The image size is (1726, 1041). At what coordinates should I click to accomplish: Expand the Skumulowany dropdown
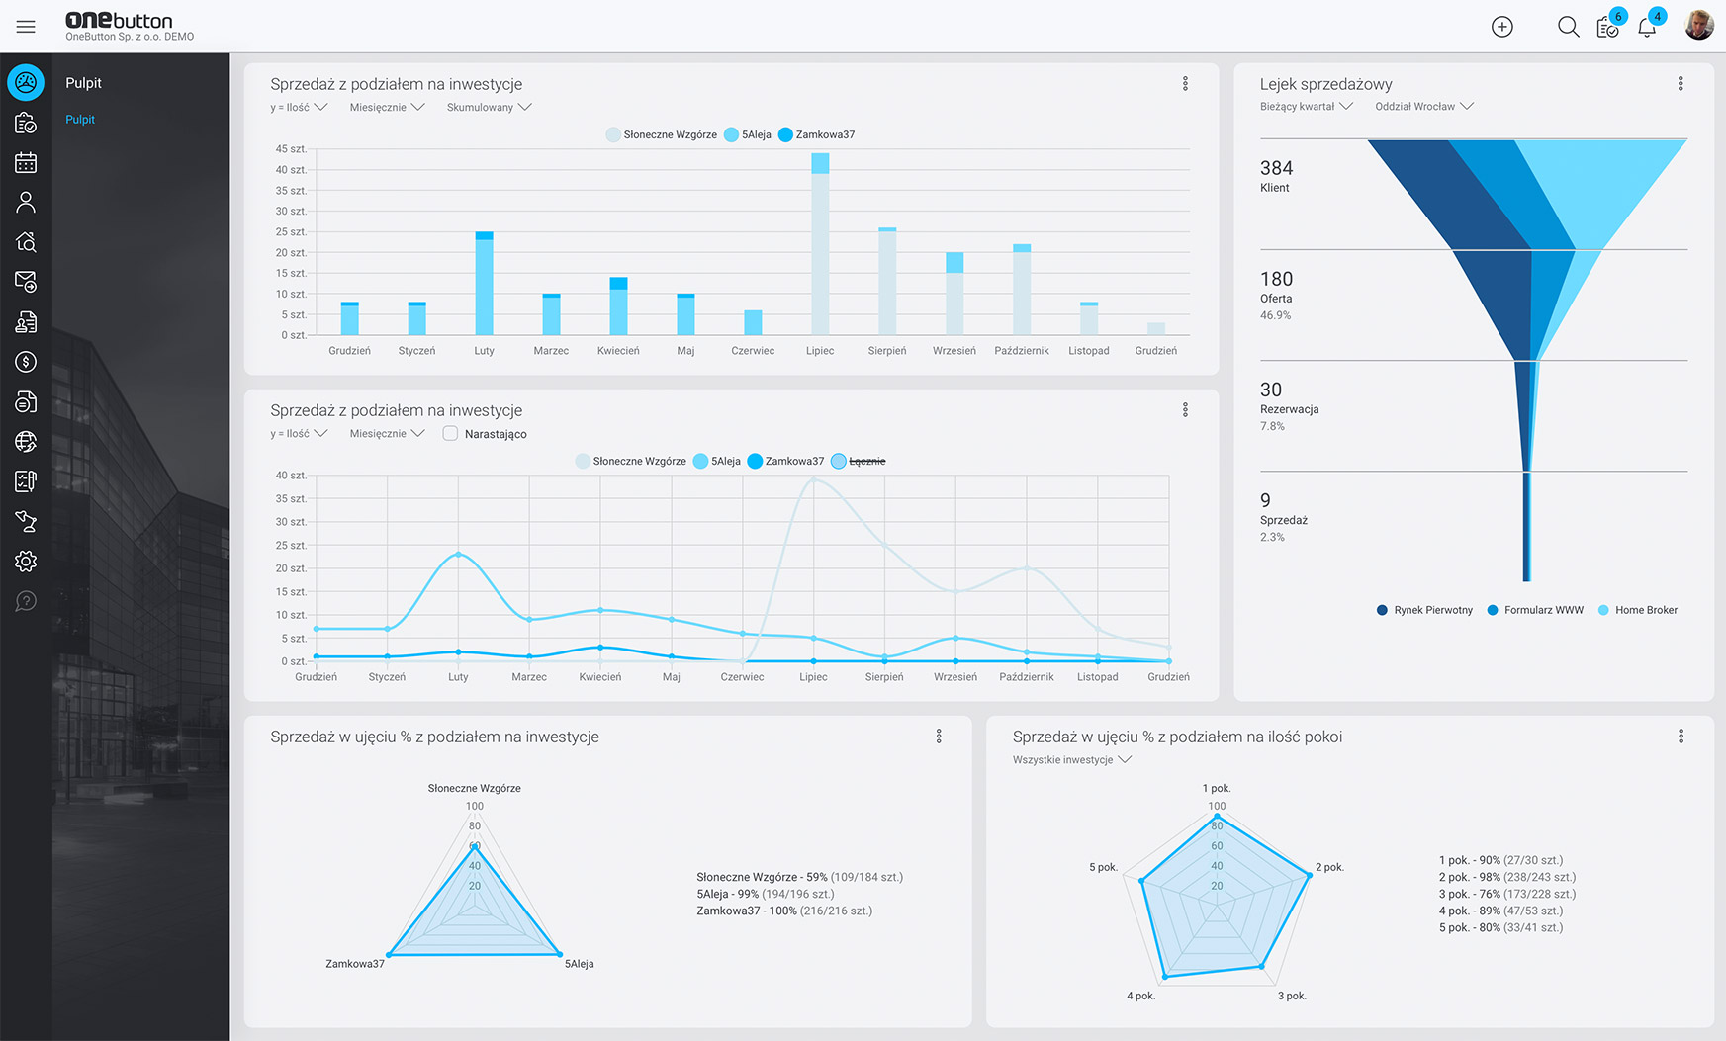[489, 107]
